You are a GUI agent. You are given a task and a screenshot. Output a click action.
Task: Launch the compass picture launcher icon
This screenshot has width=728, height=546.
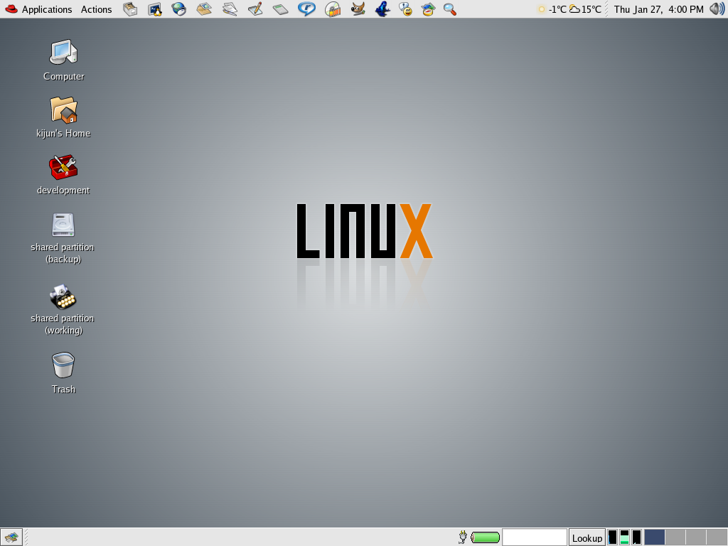(x=428, y=9)
